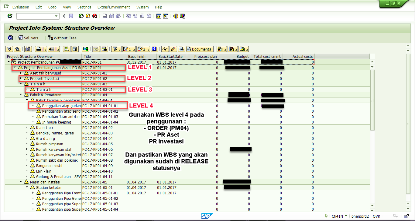415x221 pixels.
Task: Open the command field dropdown
Action: pyautogui.click(x=56, y=16)
